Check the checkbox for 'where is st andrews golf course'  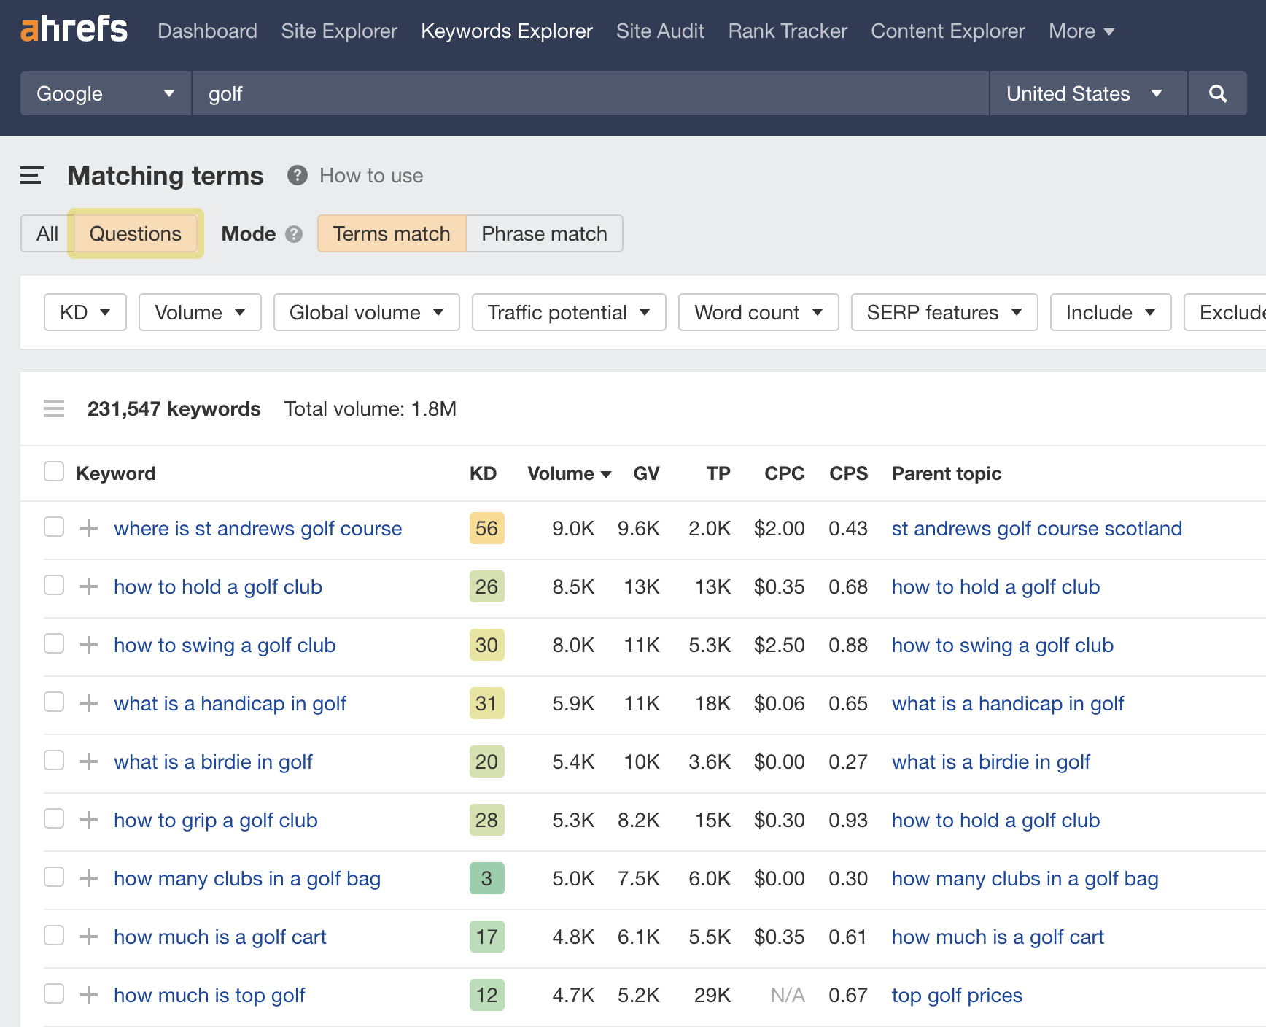53,527
